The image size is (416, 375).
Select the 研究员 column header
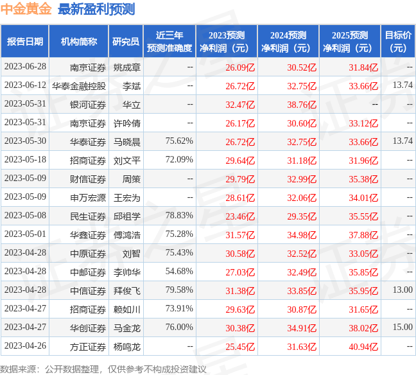click(x=126, y=41)
